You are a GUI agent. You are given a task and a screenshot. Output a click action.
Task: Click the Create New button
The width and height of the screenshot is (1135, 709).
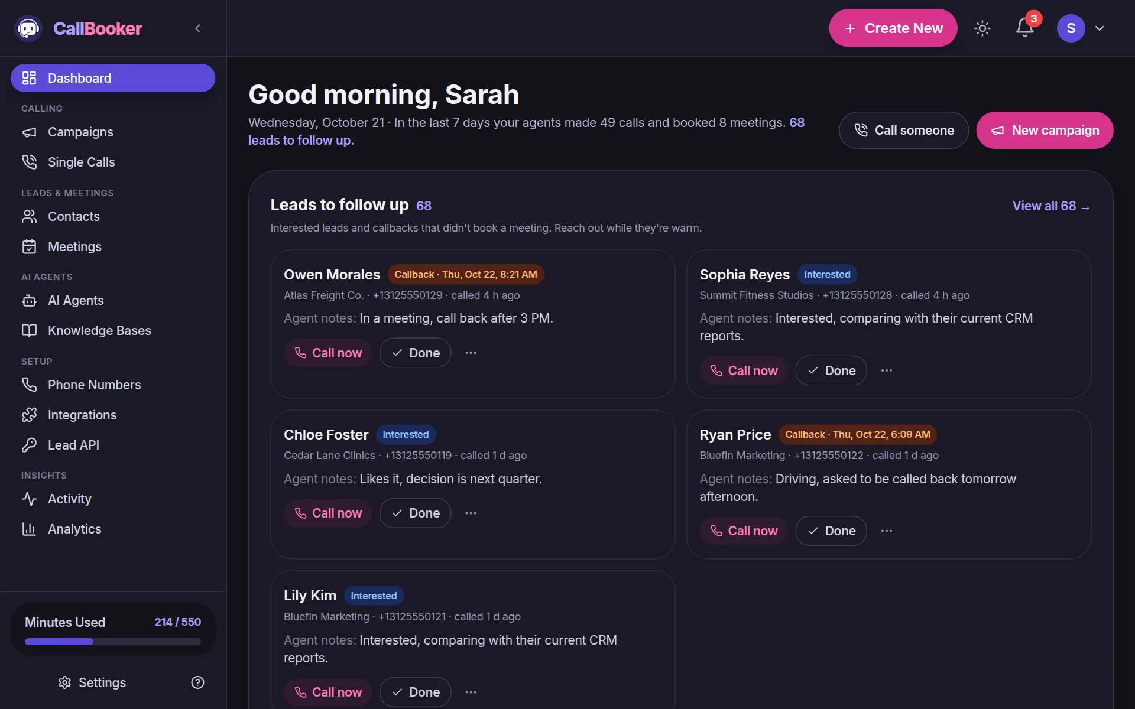coord(893,28)
